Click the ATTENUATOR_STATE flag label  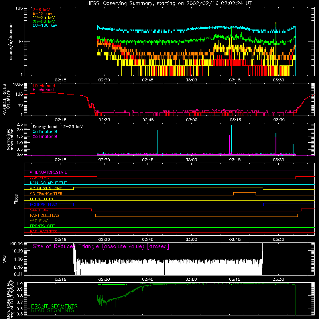[48, 173]
